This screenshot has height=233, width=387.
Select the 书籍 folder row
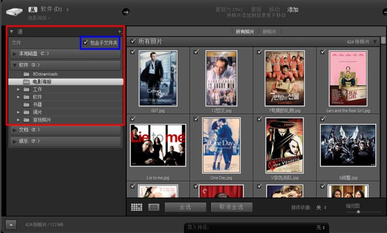(x=65, y=104)
